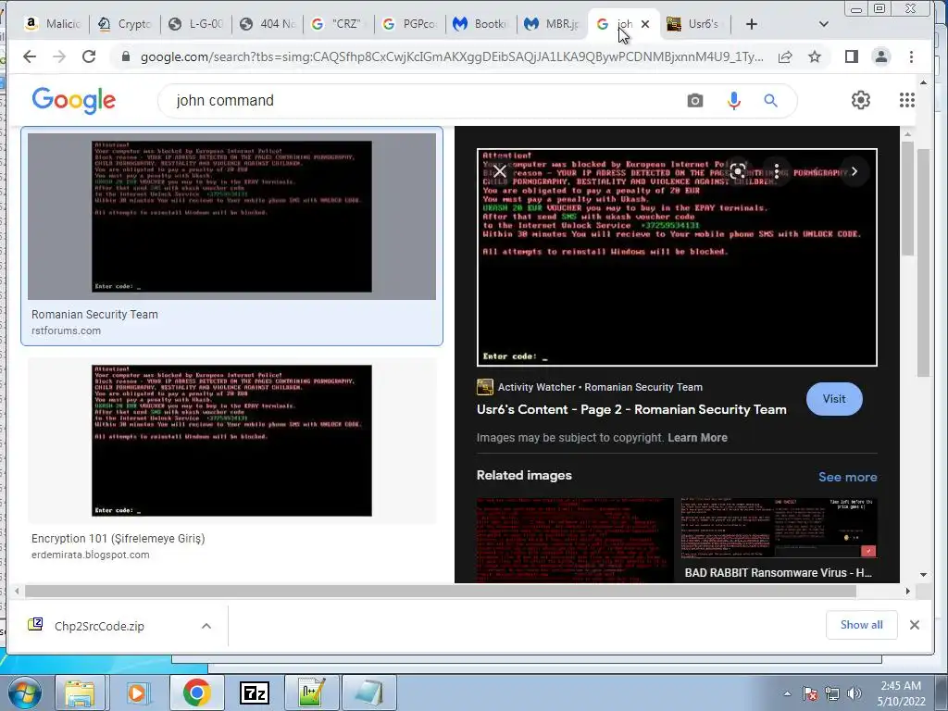See more related images
Image resolution: width=948 pixels, height=711 pixels.
pyautogui.click(x=847, y=477)
